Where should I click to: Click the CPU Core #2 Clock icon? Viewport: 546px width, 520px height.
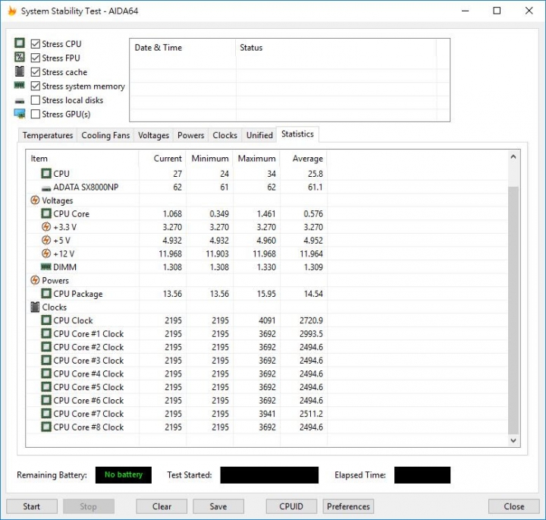click(46, 347)
